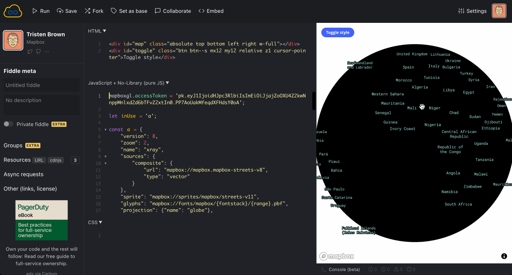Save the fiddle to the cloud

point(67,11)
